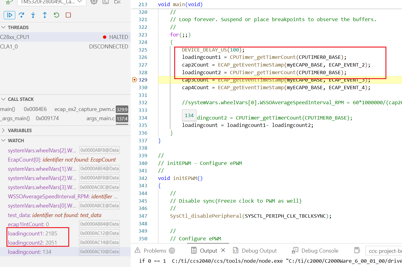Image resolution: width=402 pixels, height=267 pixels.
Task: Switch to the Debug Console tab
Action: (315, 251)
